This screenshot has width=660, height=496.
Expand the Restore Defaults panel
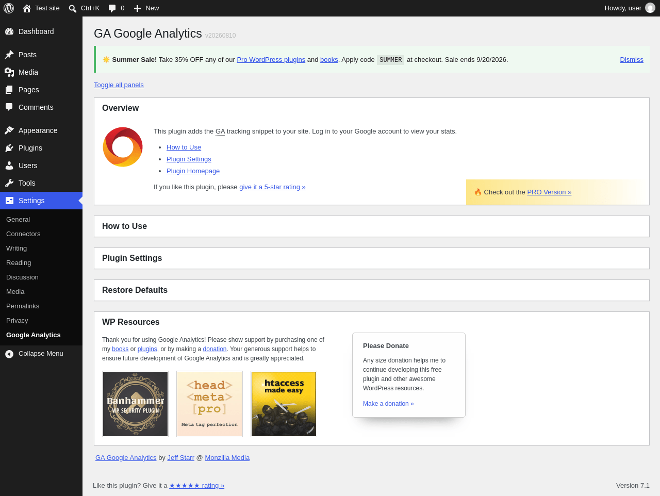[371, 290]
